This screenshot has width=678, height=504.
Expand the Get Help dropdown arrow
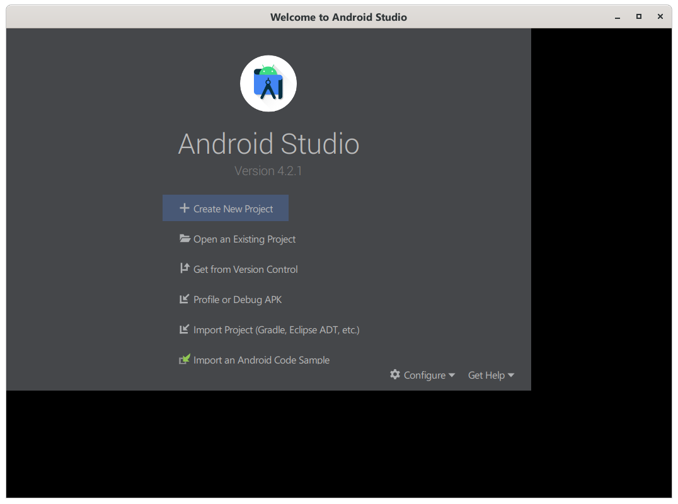pyautogui.click(x=511, y=375)
